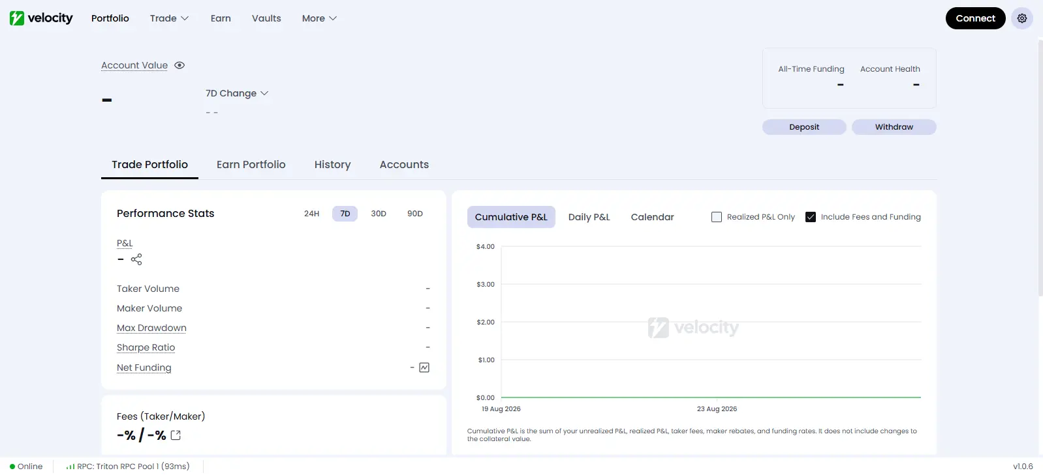
Task: Click the Net Funding label
Action: [144, 367]
